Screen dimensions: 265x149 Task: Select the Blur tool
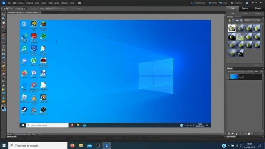click(x=3, y=98)
